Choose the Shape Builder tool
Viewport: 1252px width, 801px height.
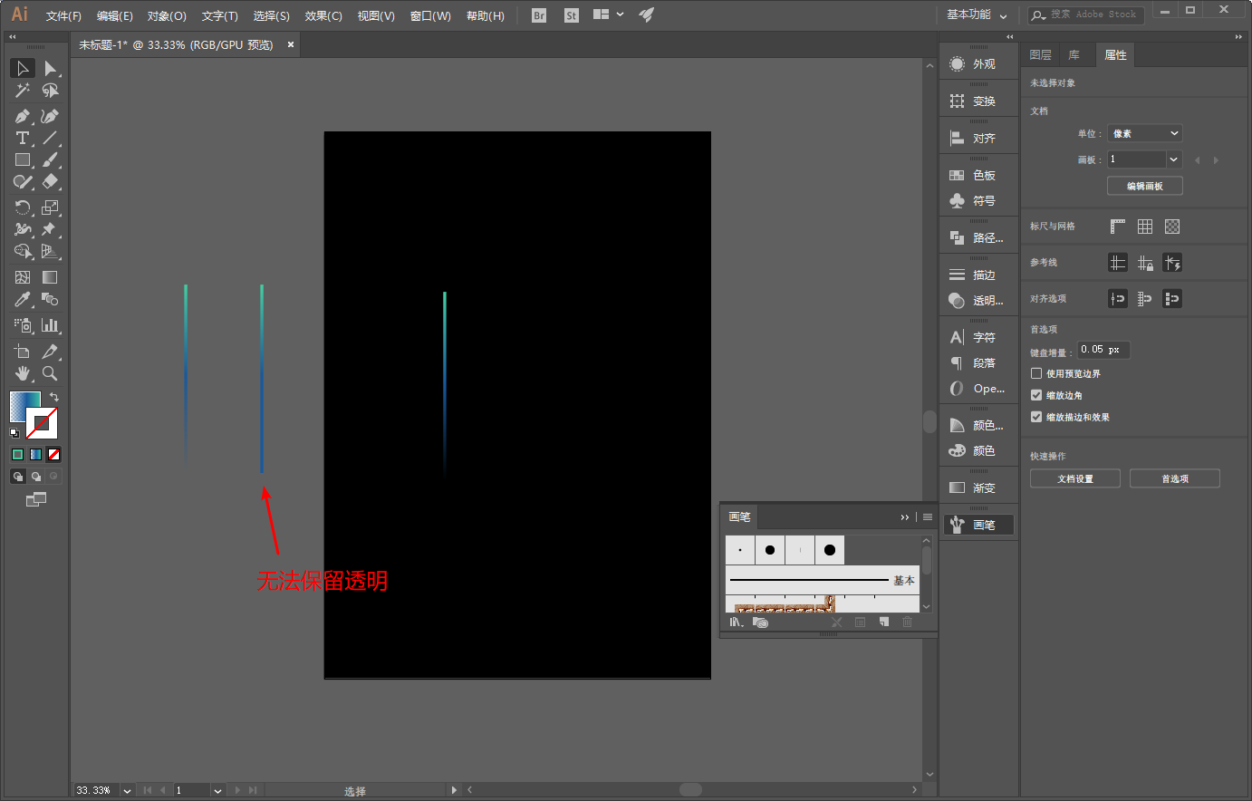click(23, 251)
